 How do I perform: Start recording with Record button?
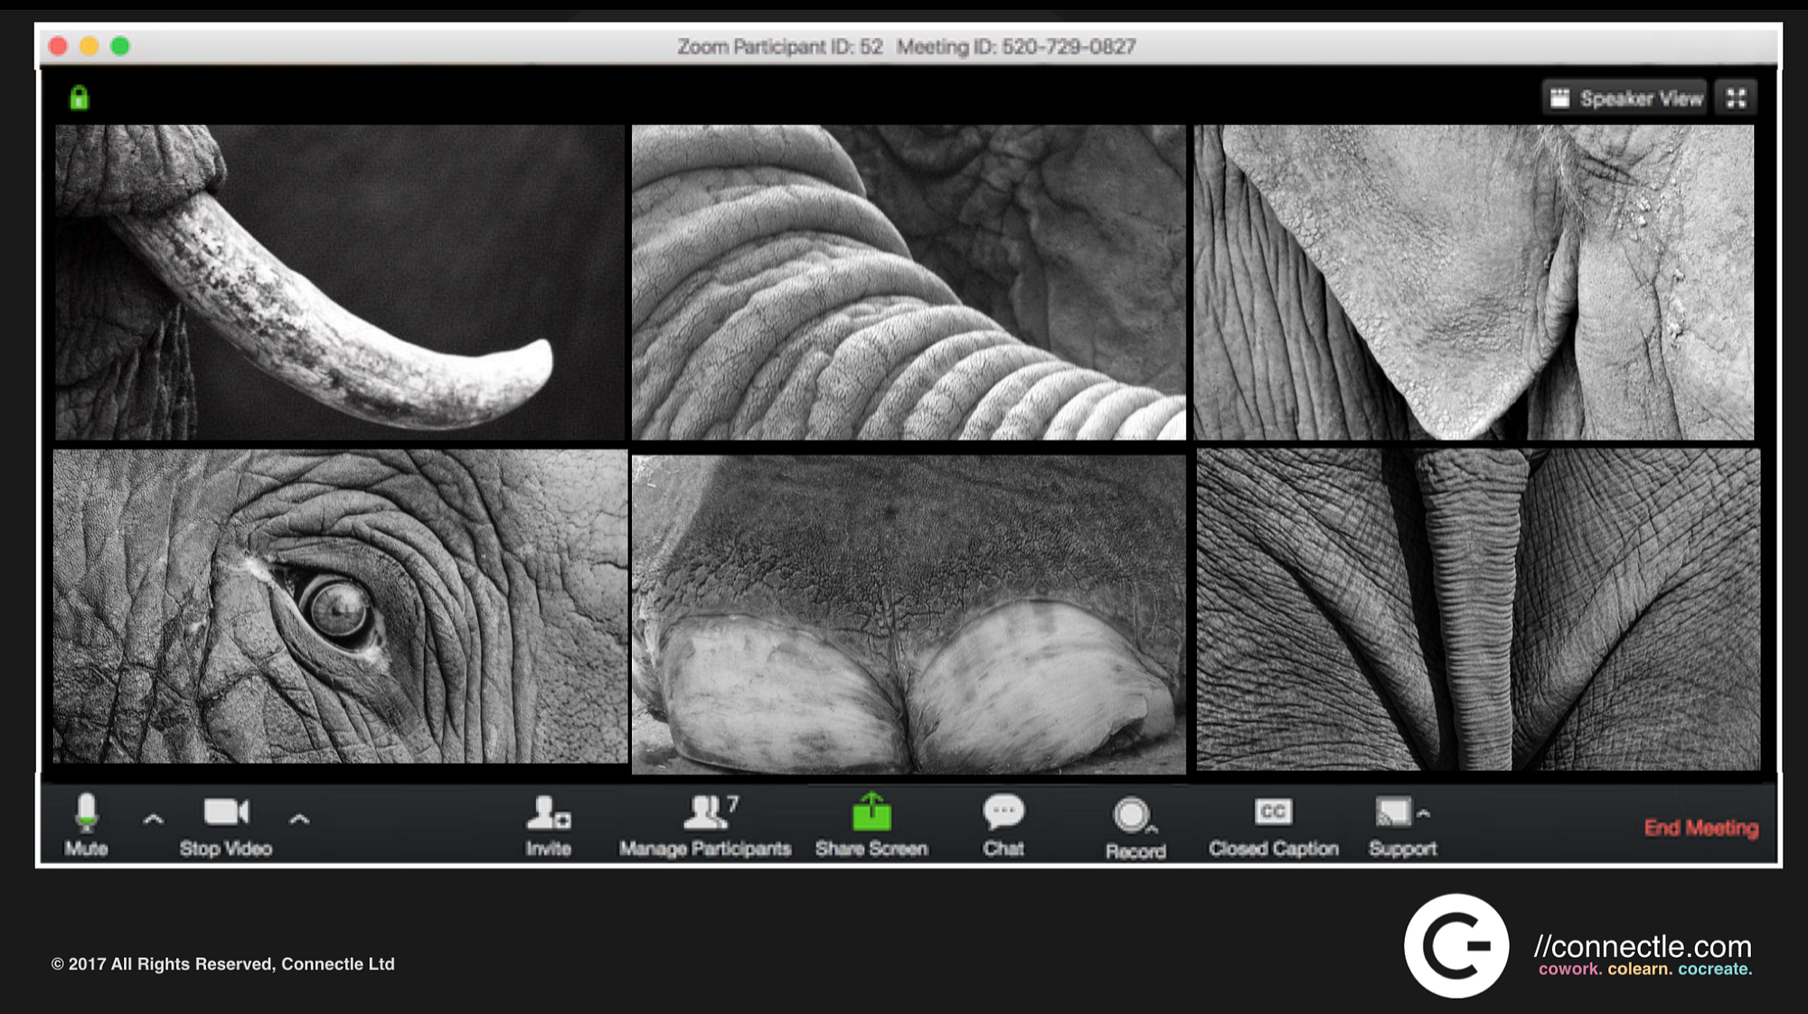(1131, 815)
